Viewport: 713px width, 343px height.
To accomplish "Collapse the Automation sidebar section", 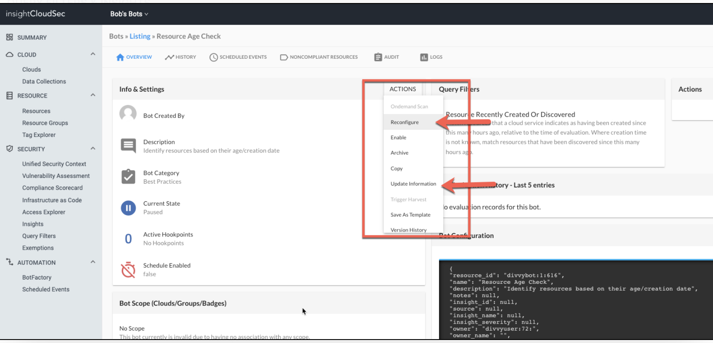I will (93, 262).
